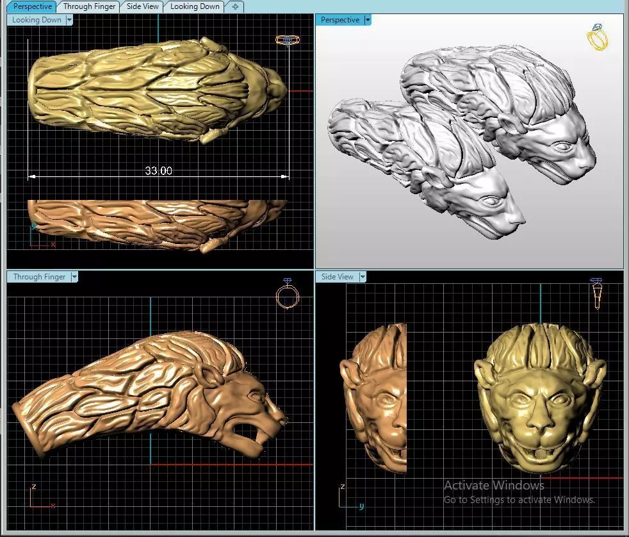Image resolution: width=629 pixels, height=537 pixels.
Task: Open the Through Finger viewport dropdown arrow
Action: [74, 277]
